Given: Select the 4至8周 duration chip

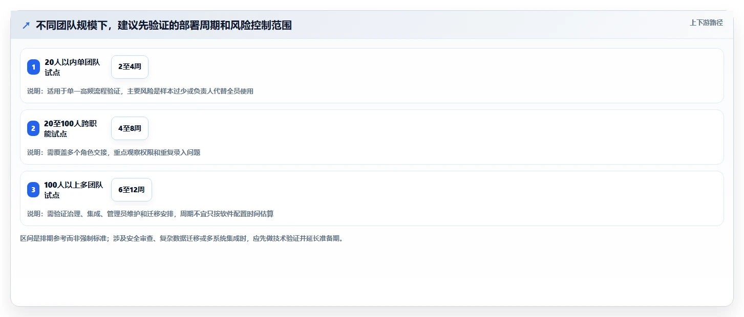Looking at the screenshot, I should [130, 128].
